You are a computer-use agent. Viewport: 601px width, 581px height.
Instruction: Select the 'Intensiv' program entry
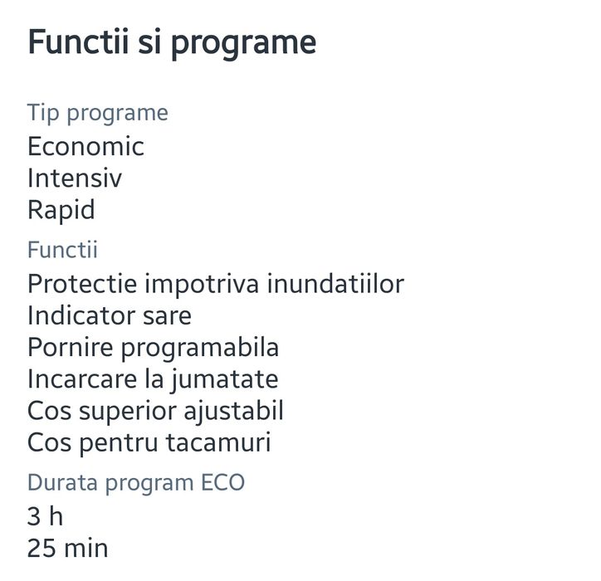[x=75, y=178]
